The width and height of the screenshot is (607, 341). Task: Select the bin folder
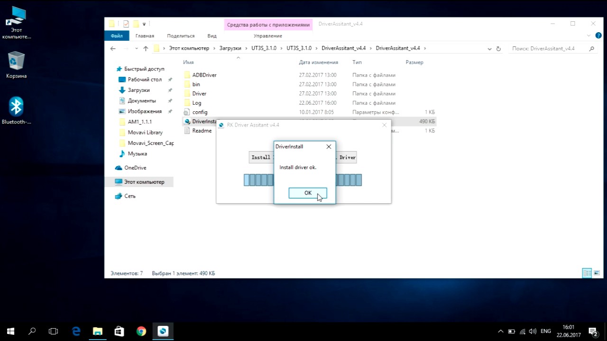(x=196, y=84)
